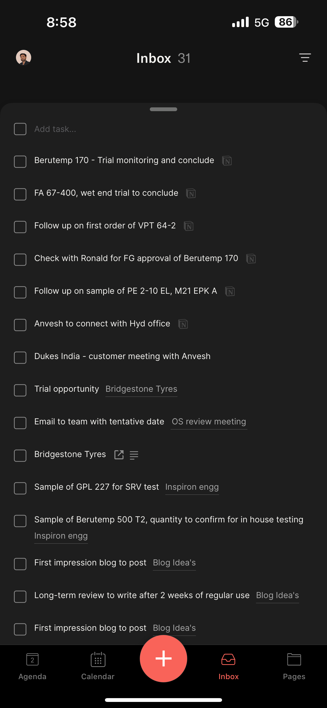This screenshot has height=708, width=327.
Task: Open external link icon next to Bridgestone Tyres
Action: tap(119, 455)
